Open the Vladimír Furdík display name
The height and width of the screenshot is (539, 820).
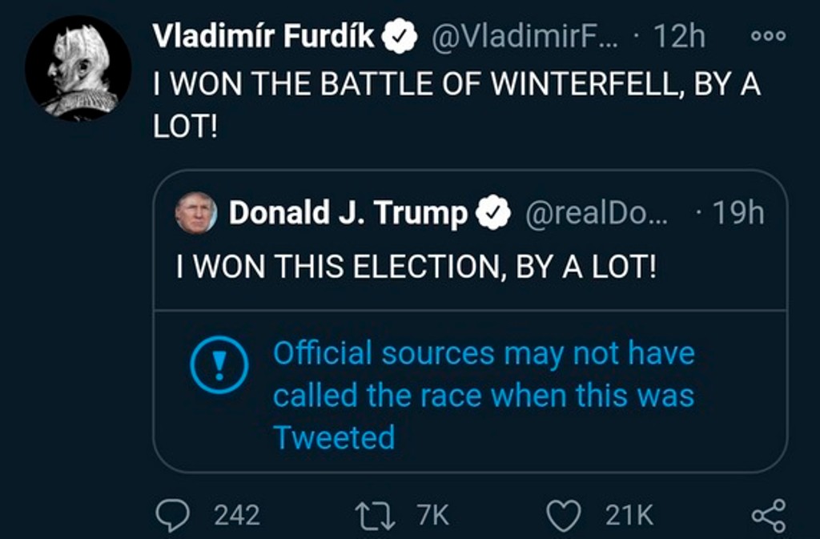264,36
